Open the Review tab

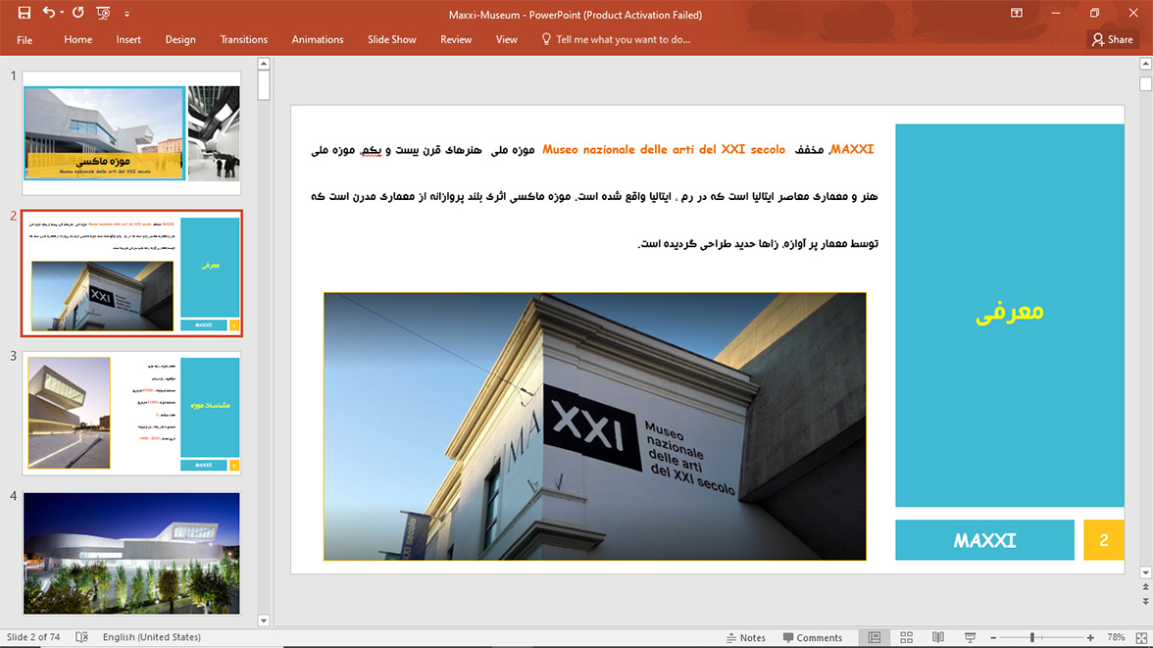456,40
